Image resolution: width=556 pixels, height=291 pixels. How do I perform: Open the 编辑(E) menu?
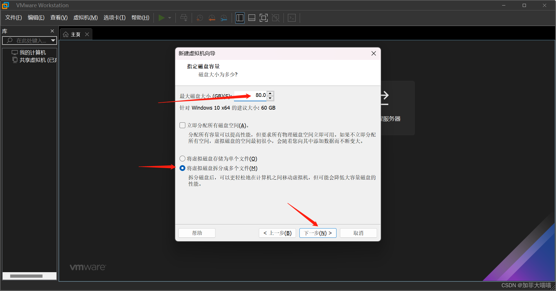click(x=36, y=18)
